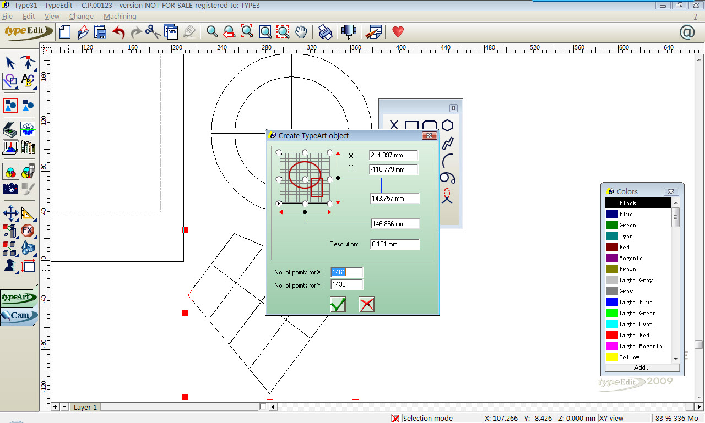Switch to the Cam module
This screenshot has height=423, width=705.
pyautogui.click(x=19, y=316)
